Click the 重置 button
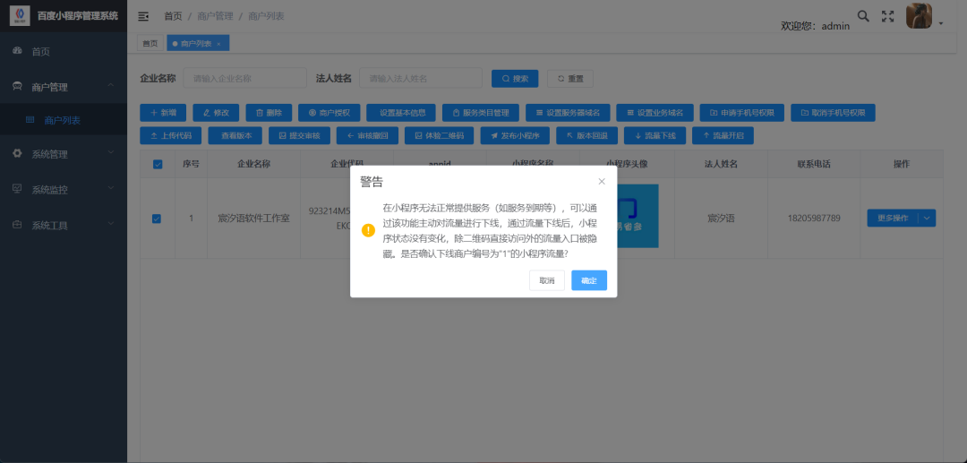Image resolution: width=967 pixels, height=463 pixels. [x=569, y=79]
